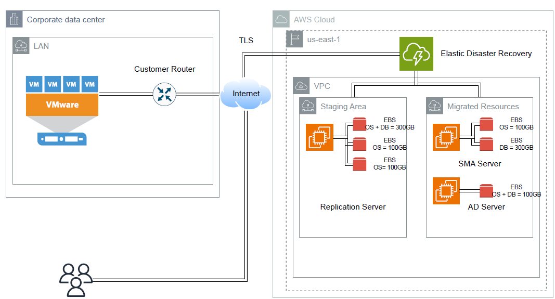The height and width of the screenshot is (299, 555).
Task: Select the AWS Cloud title text
Action: [314, 20]
